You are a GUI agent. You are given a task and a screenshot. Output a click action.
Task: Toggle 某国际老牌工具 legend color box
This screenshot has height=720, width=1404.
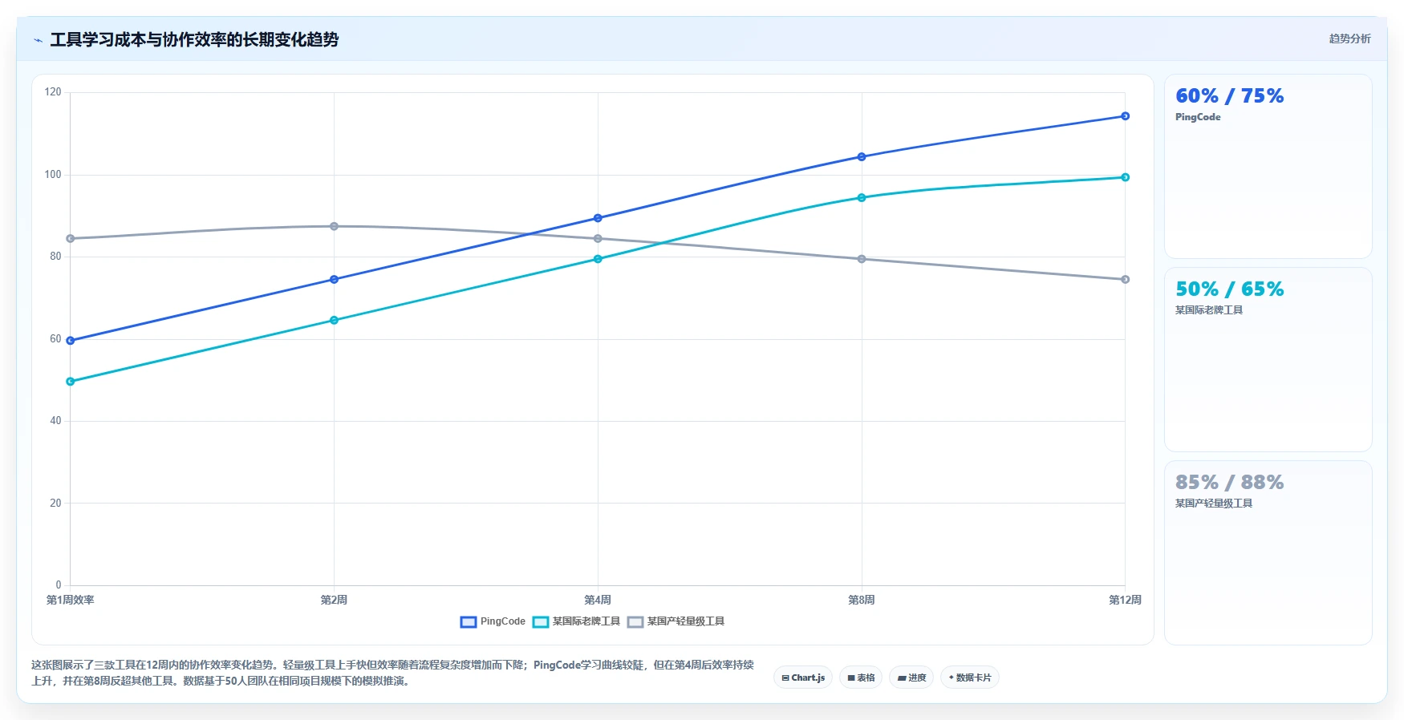pos(541,621)
